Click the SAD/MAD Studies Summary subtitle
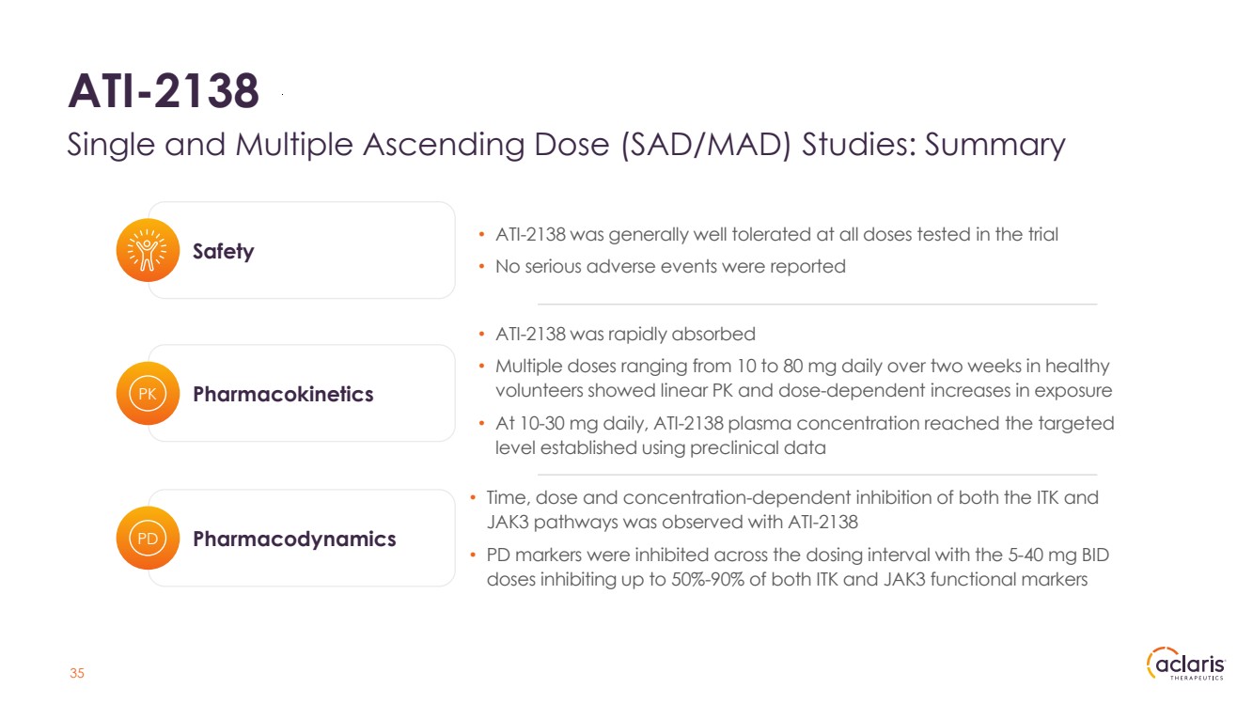The width and height of the screenshot is (1253, 704). click(566, 145)
